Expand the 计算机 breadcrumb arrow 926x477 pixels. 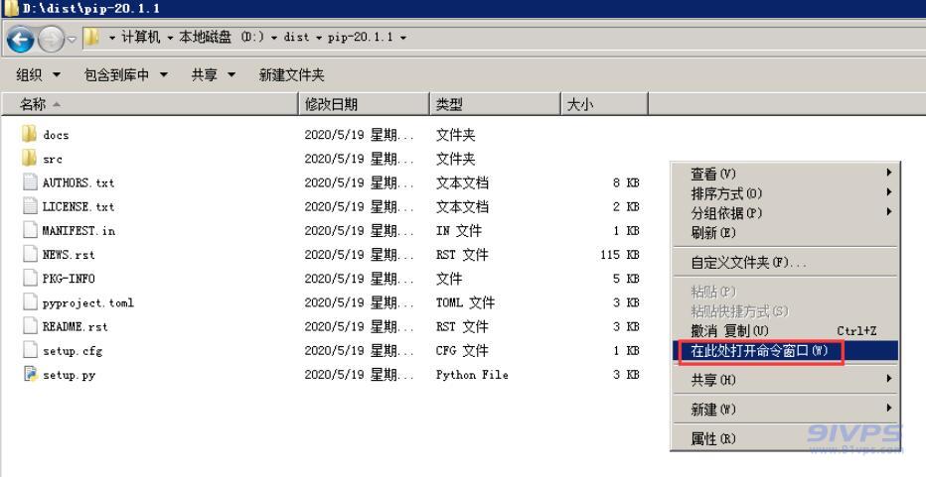[x=170, y=38]
